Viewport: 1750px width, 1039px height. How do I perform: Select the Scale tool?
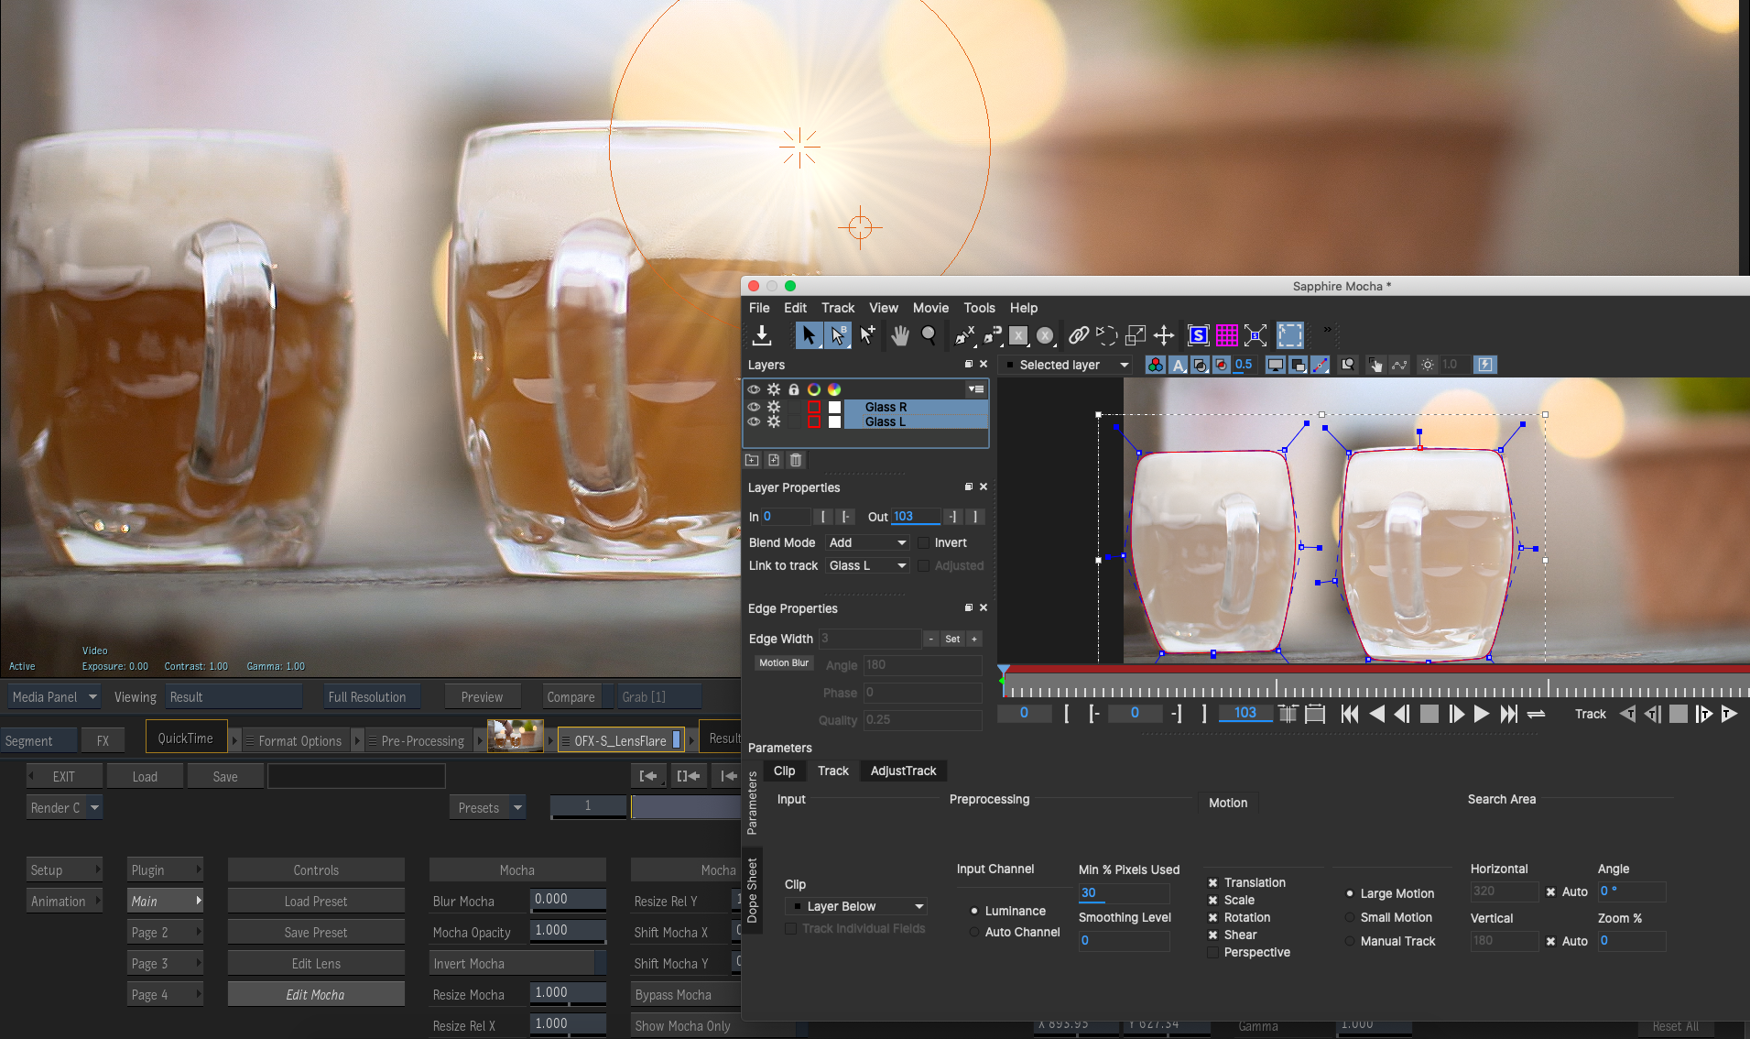coord(1136,335)
